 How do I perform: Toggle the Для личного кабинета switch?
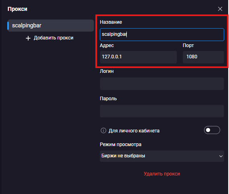click(x=212, y=130)
